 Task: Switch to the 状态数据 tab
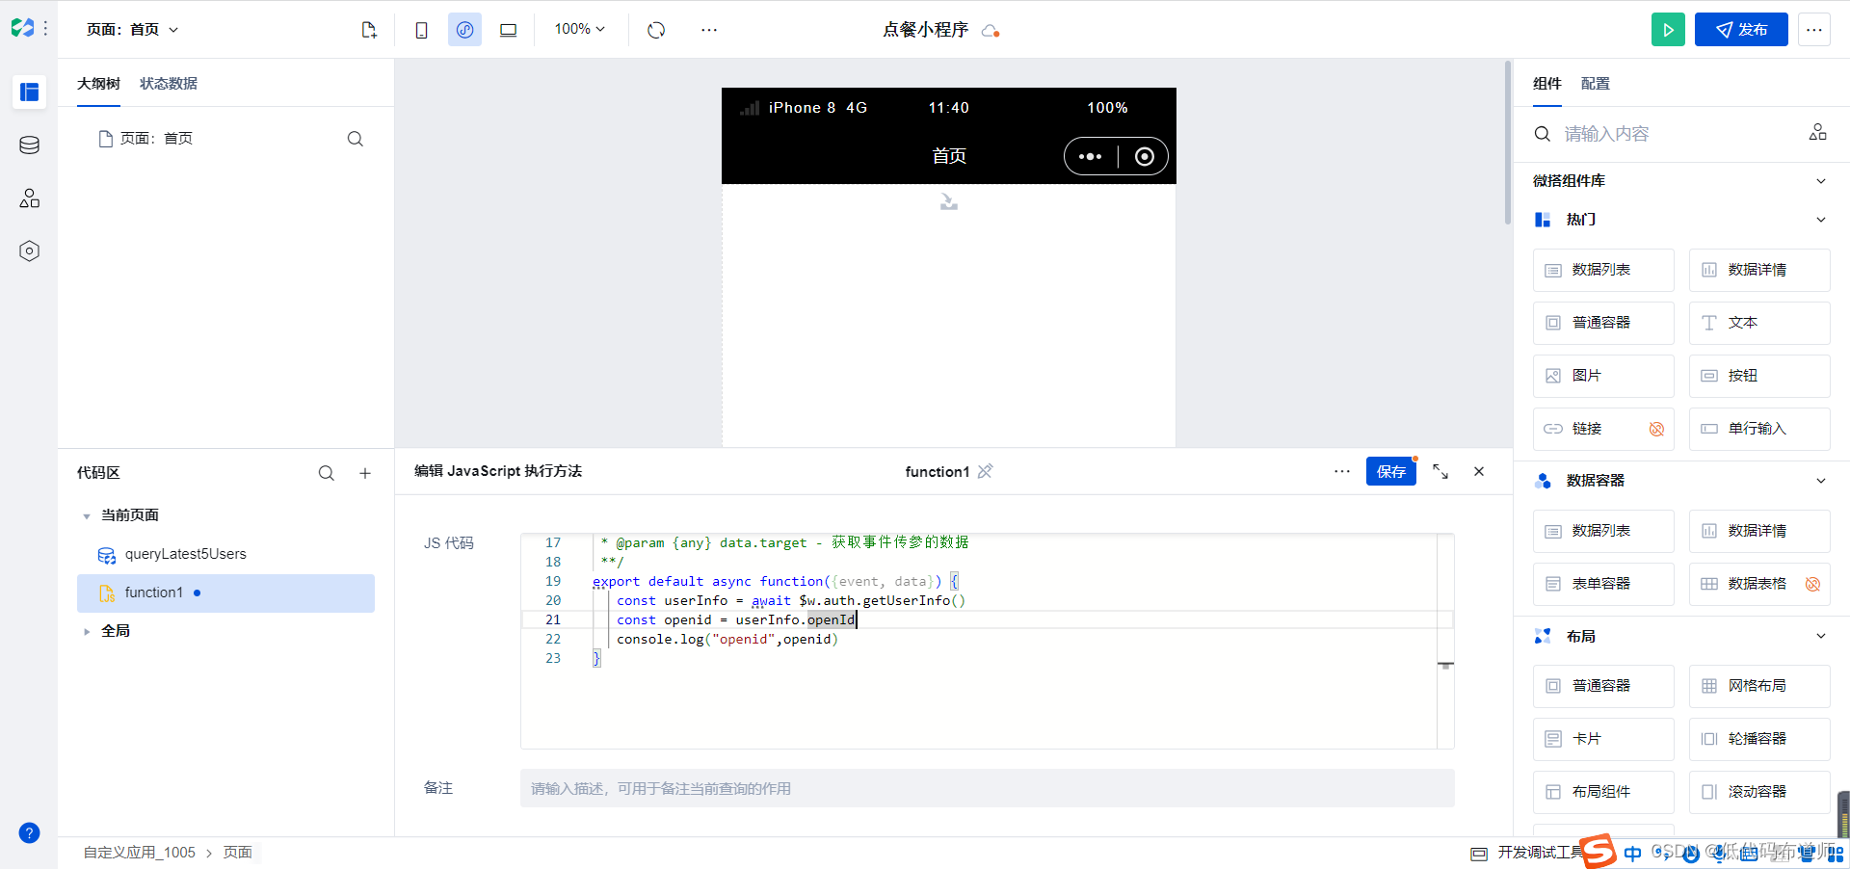(x=169, y=84)
